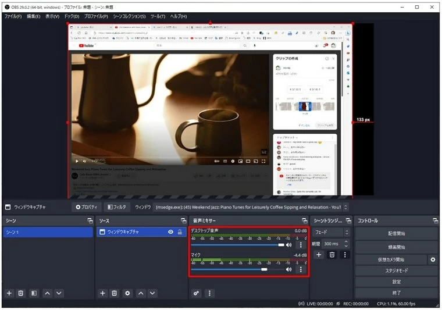This screenshot has width=442, height=310.
Task: Delete the selected source with trash icon
Action: (x=115, y=293)
